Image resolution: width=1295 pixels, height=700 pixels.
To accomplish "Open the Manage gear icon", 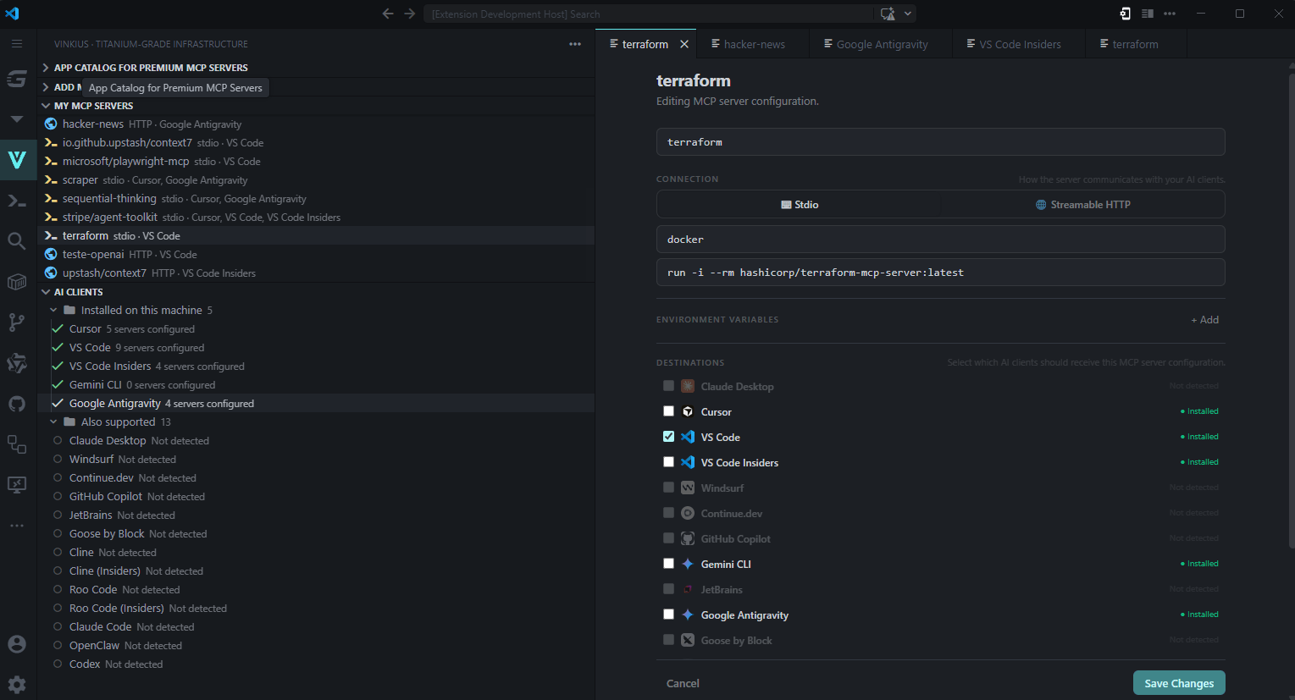I will click(17, 684).
